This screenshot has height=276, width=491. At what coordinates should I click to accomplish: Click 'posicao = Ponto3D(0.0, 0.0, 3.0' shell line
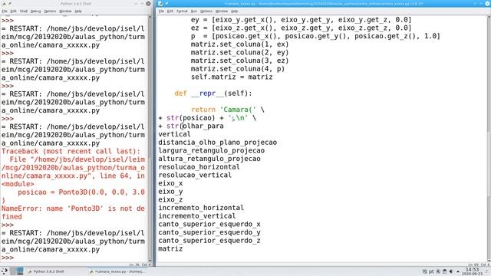(81, 192)
